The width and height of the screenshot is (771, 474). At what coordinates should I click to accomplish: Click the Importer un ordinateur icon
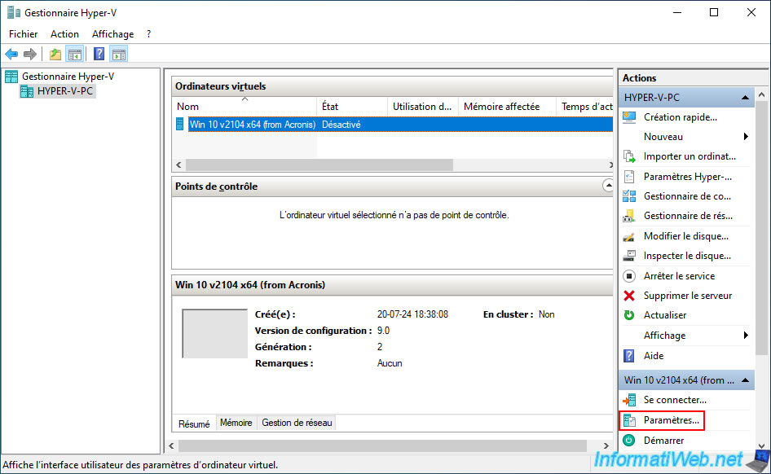(x=629, y=156)
